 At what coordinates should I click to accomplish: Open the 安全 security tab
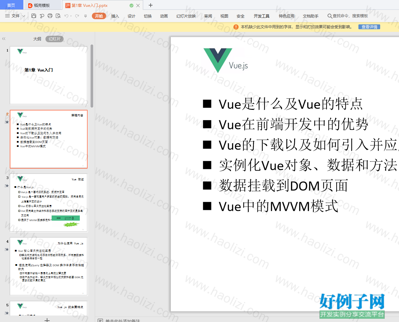pyautogui.click(x=241, y=16)
